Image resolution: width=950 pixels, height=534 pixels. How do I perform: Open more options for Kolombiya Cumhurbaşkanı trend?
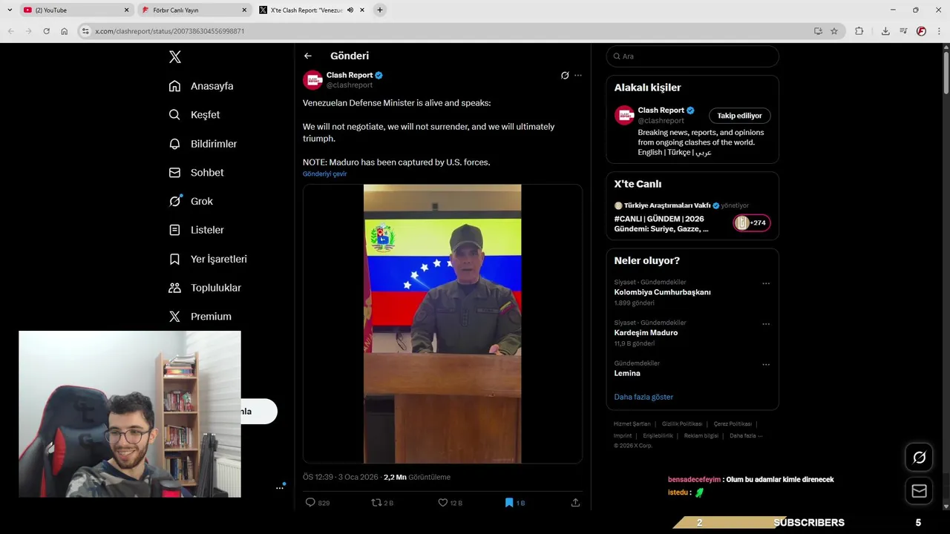[766, 283]
